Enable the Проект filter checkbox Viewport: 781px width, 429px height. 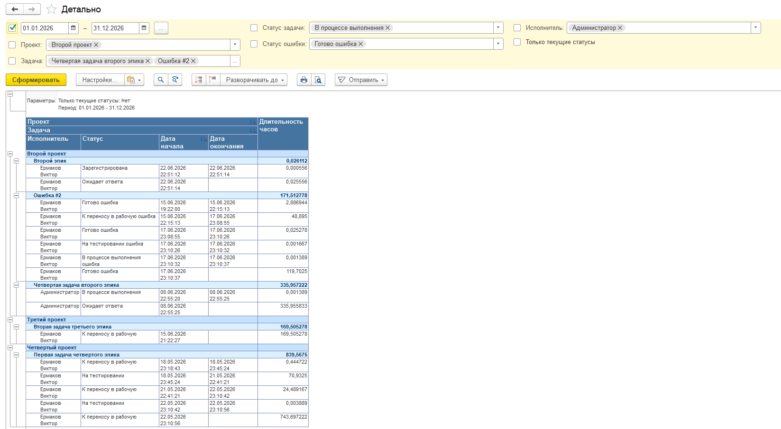point(12,45)
